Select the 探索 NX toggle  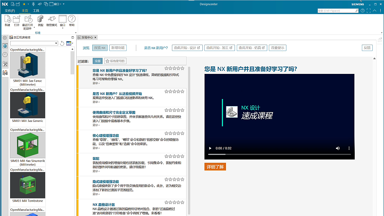point(100,48)
